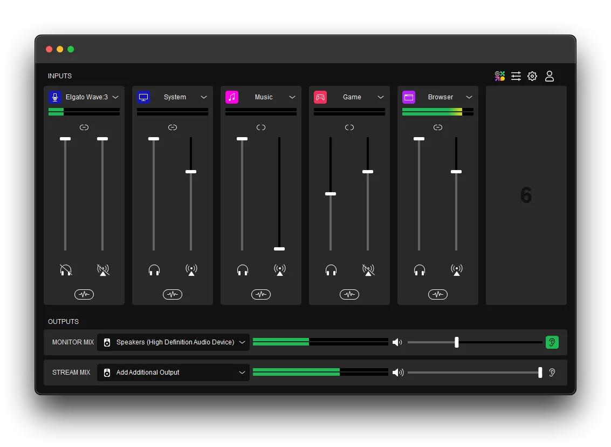Click Game monitor fader handle
Screen dimensions: 611x447
331,194
